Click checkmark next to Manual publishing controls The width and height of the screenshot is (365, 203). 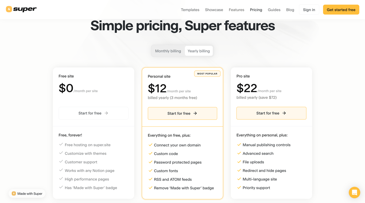tap(239, 145)
